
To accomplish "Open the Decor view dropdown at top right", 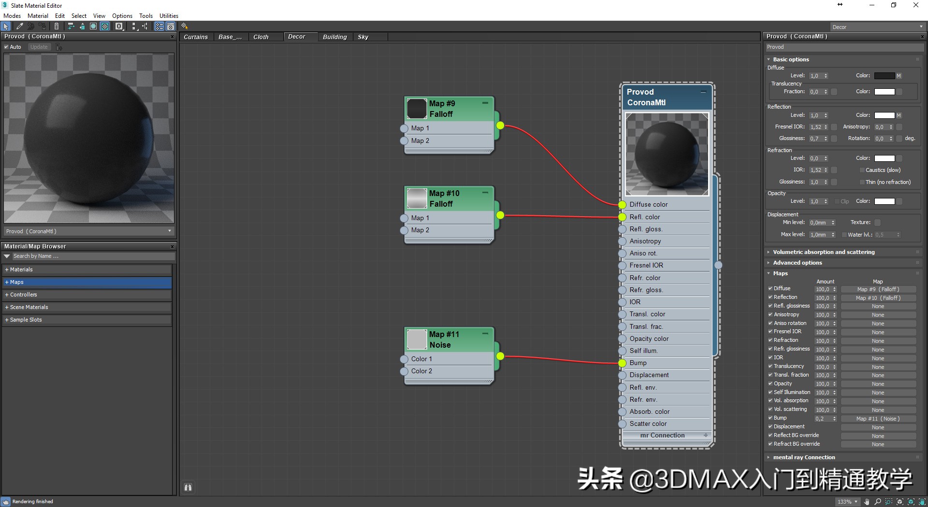I will pyautogui.click(x=921, y=27).
